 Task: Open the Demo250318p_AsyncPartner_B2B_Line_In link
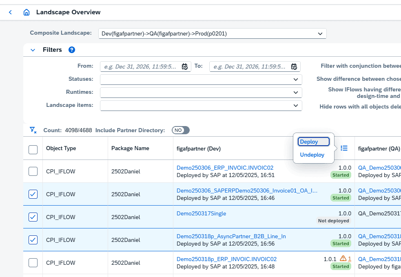pyautogui.click(x=231, y=236)
